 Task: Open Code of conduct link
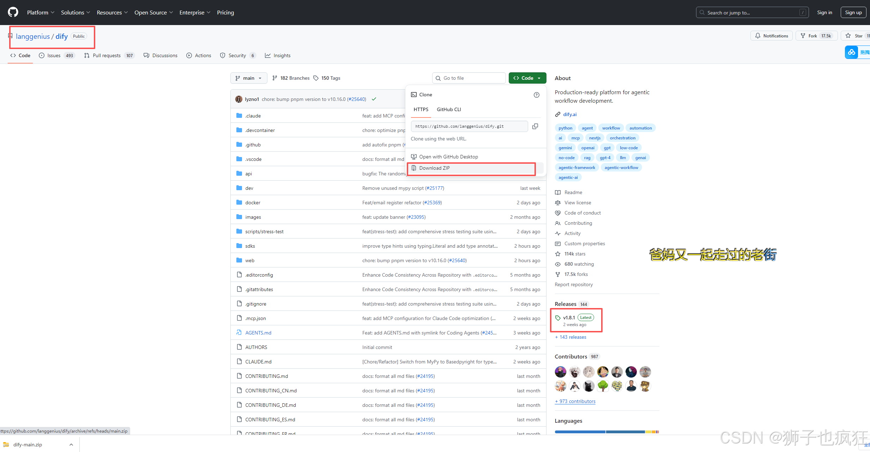(582, 213)
